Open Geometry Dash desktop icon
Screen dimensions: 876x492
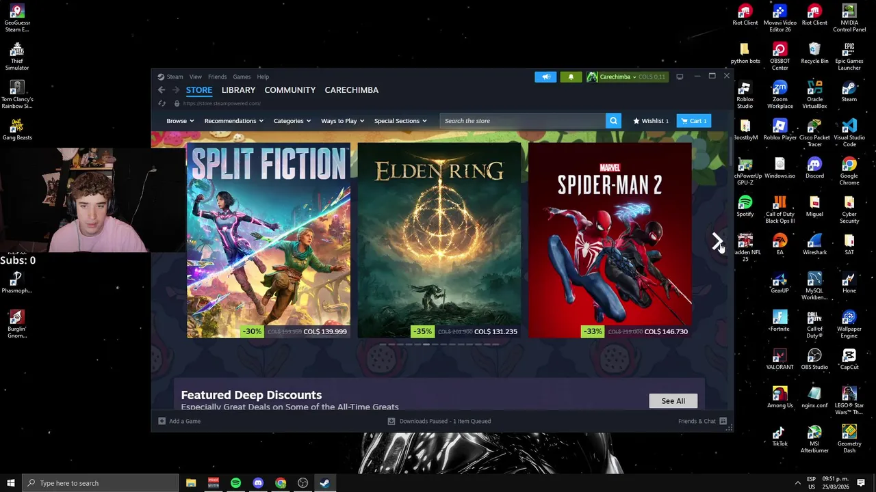point(849,439)
